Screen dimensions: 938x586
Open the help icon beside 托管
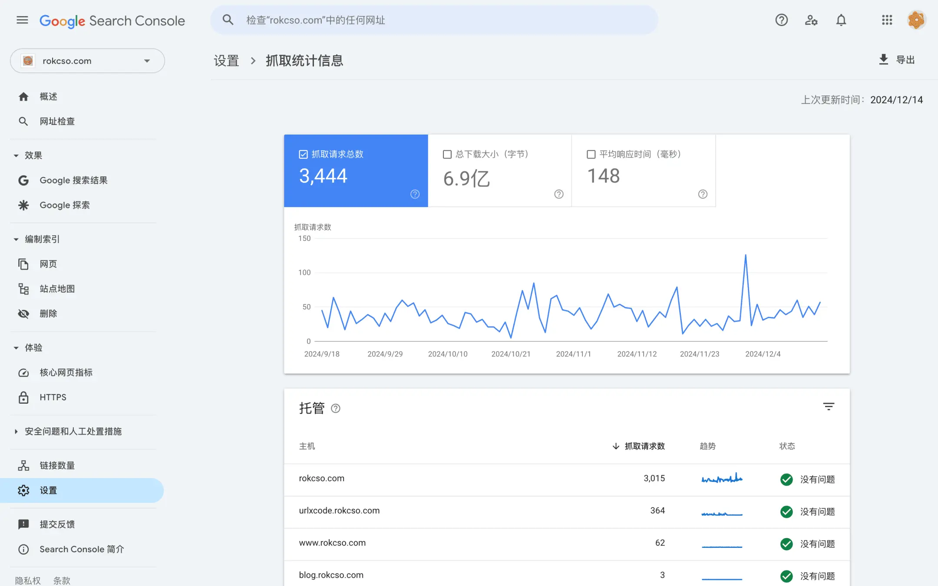pyautogui.click(x=336, y=408)
